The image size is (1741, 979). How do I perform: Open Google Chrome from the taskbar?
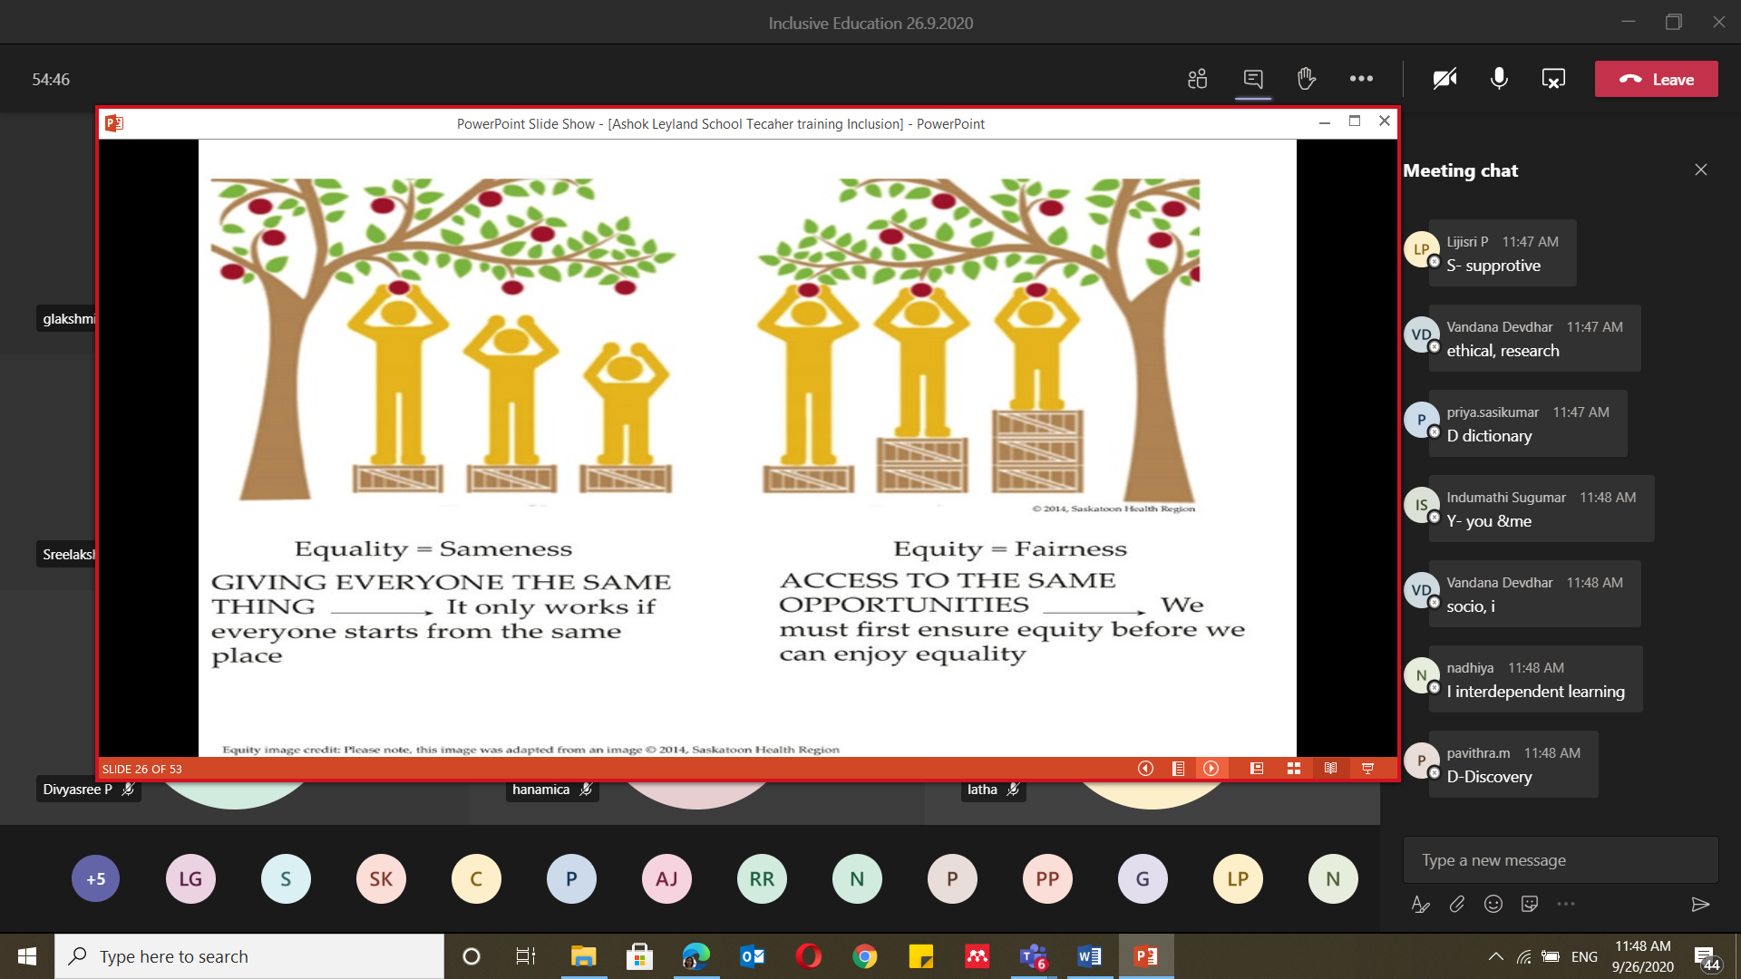(x=864, y=956)
